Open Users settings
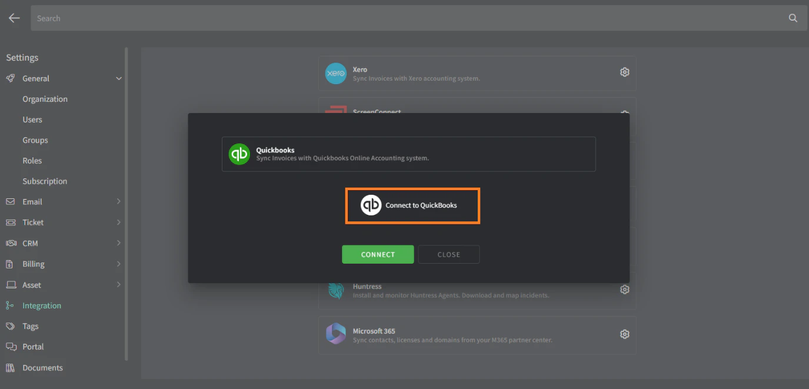 (32, 119)
